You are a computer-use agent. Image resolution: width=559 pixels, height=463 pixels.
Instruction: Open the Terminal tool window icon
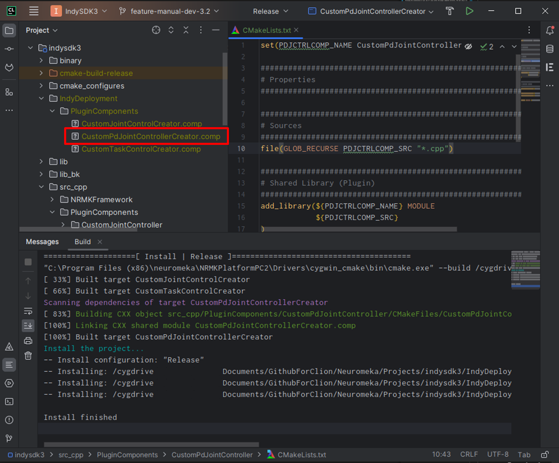(x=9, y=402)
